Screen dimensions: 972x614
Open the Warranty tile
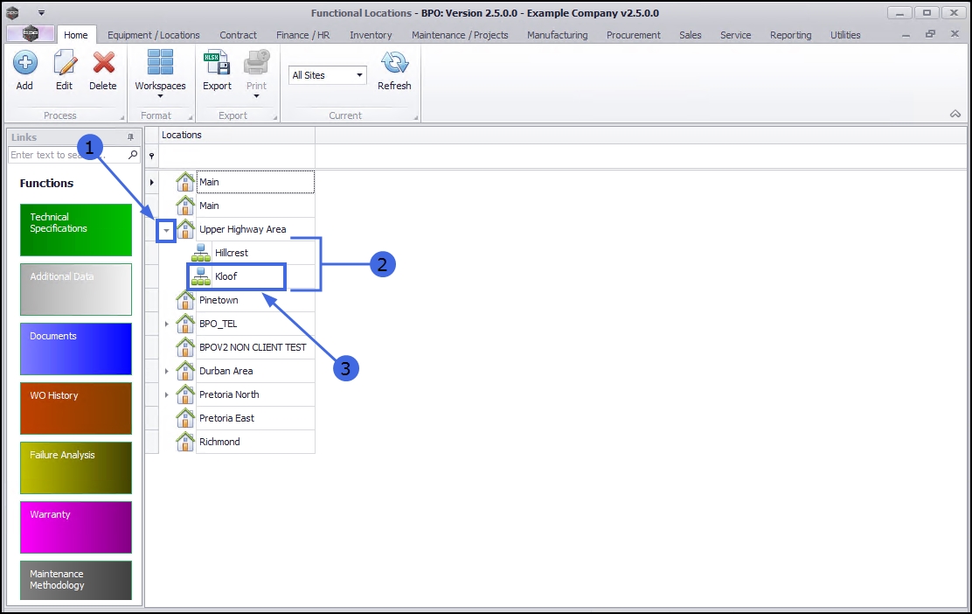point(76,527)
